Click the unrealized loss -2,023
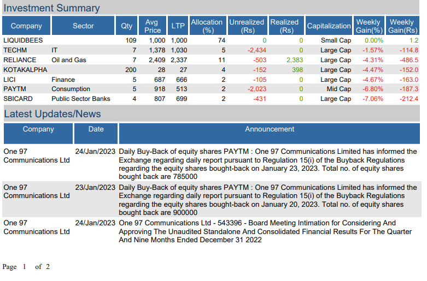The height and width of the screenshot is (281, 427). 257,89
